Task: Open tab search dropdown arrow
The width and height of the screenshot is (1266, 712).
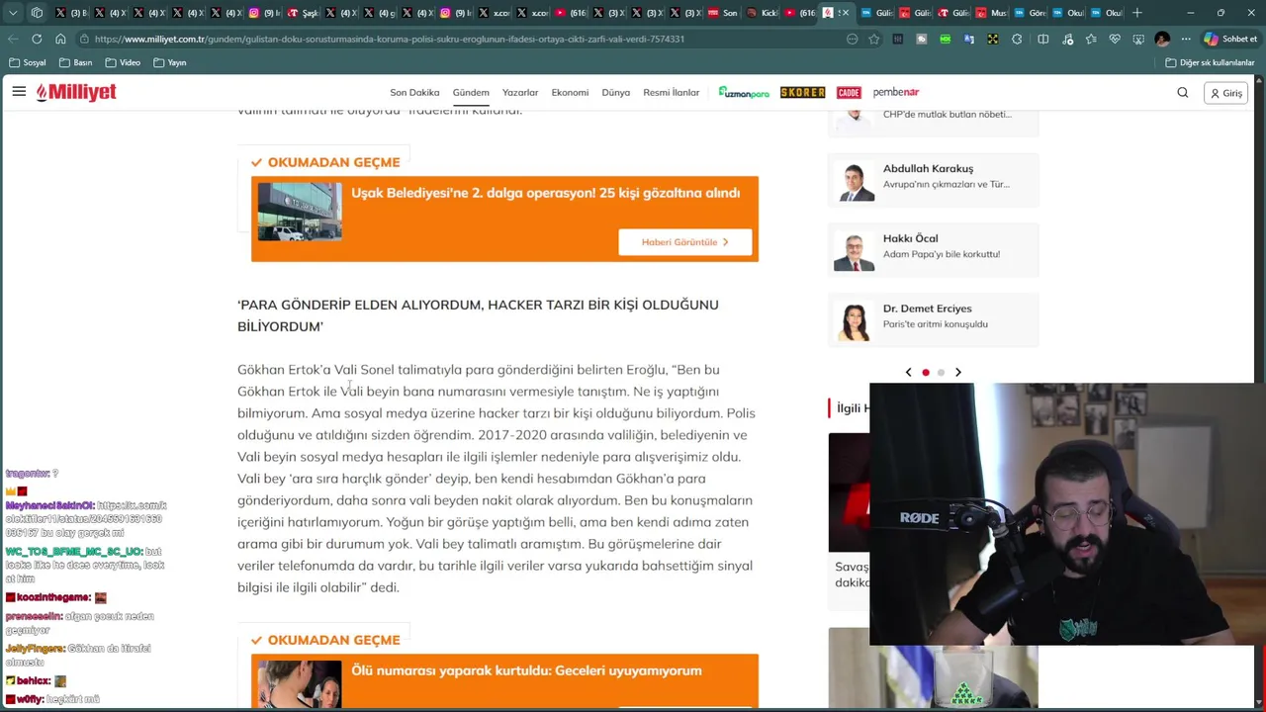Action: click(x=13, y=13)
